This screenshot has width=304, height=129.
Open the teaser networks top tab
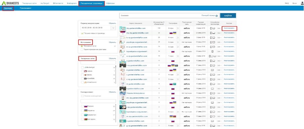click(x=30, y=3)
